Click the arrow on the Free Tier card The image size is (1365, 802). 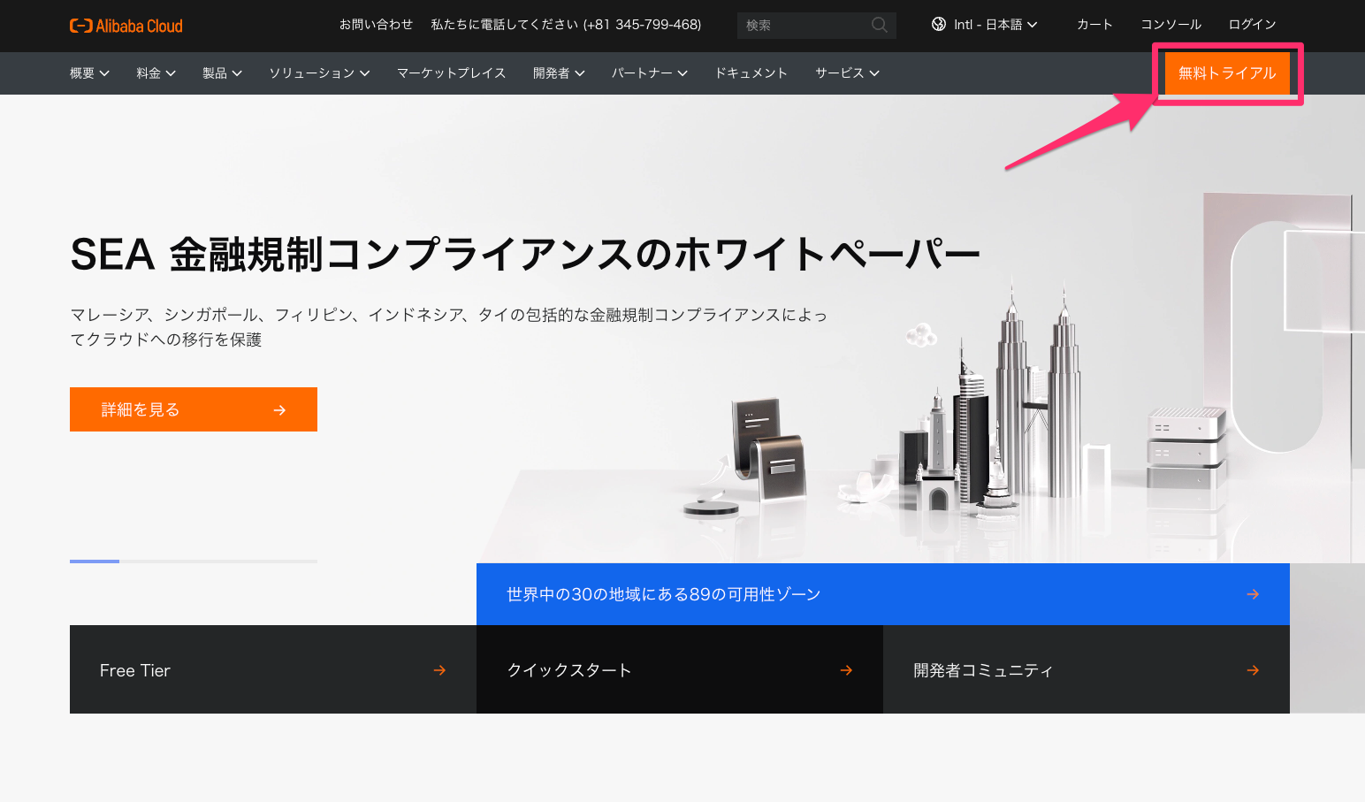[439, 670]
